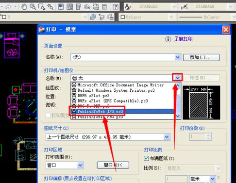
Task: Open the Layer States Manager icon
Action: click(110, 17)
